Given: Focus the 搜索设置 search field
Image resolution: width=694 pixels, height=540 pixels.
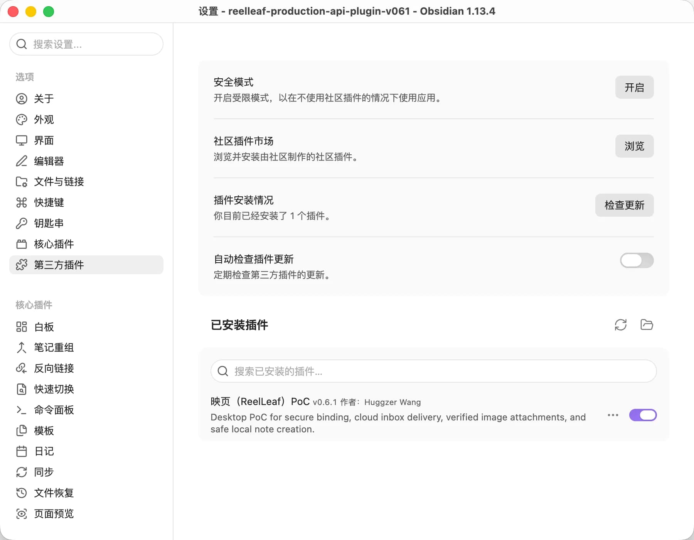Looking at the screenshot, I should pos(86,44).
